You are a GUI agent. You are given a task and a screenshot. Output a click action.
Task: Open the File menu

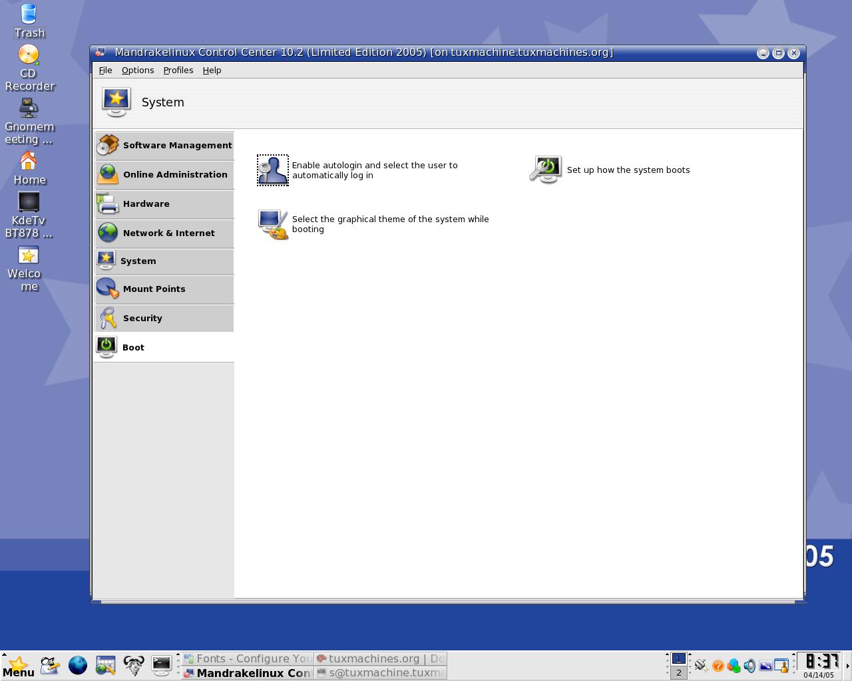click(x=105, y=70)
